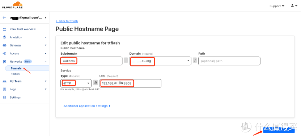The image size is (301, 136).
Task: Expand the Access section chevron
Action: [46, 54]
